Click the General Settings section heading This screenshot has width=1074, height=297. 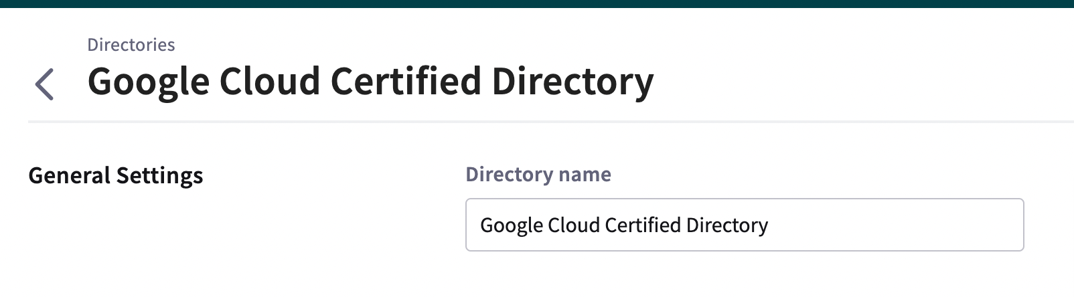[116, 175]
